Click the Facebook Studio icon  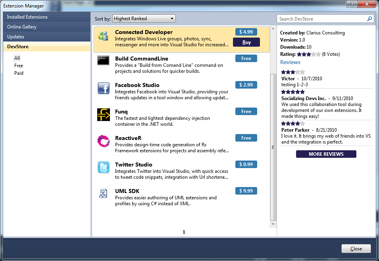104,88
